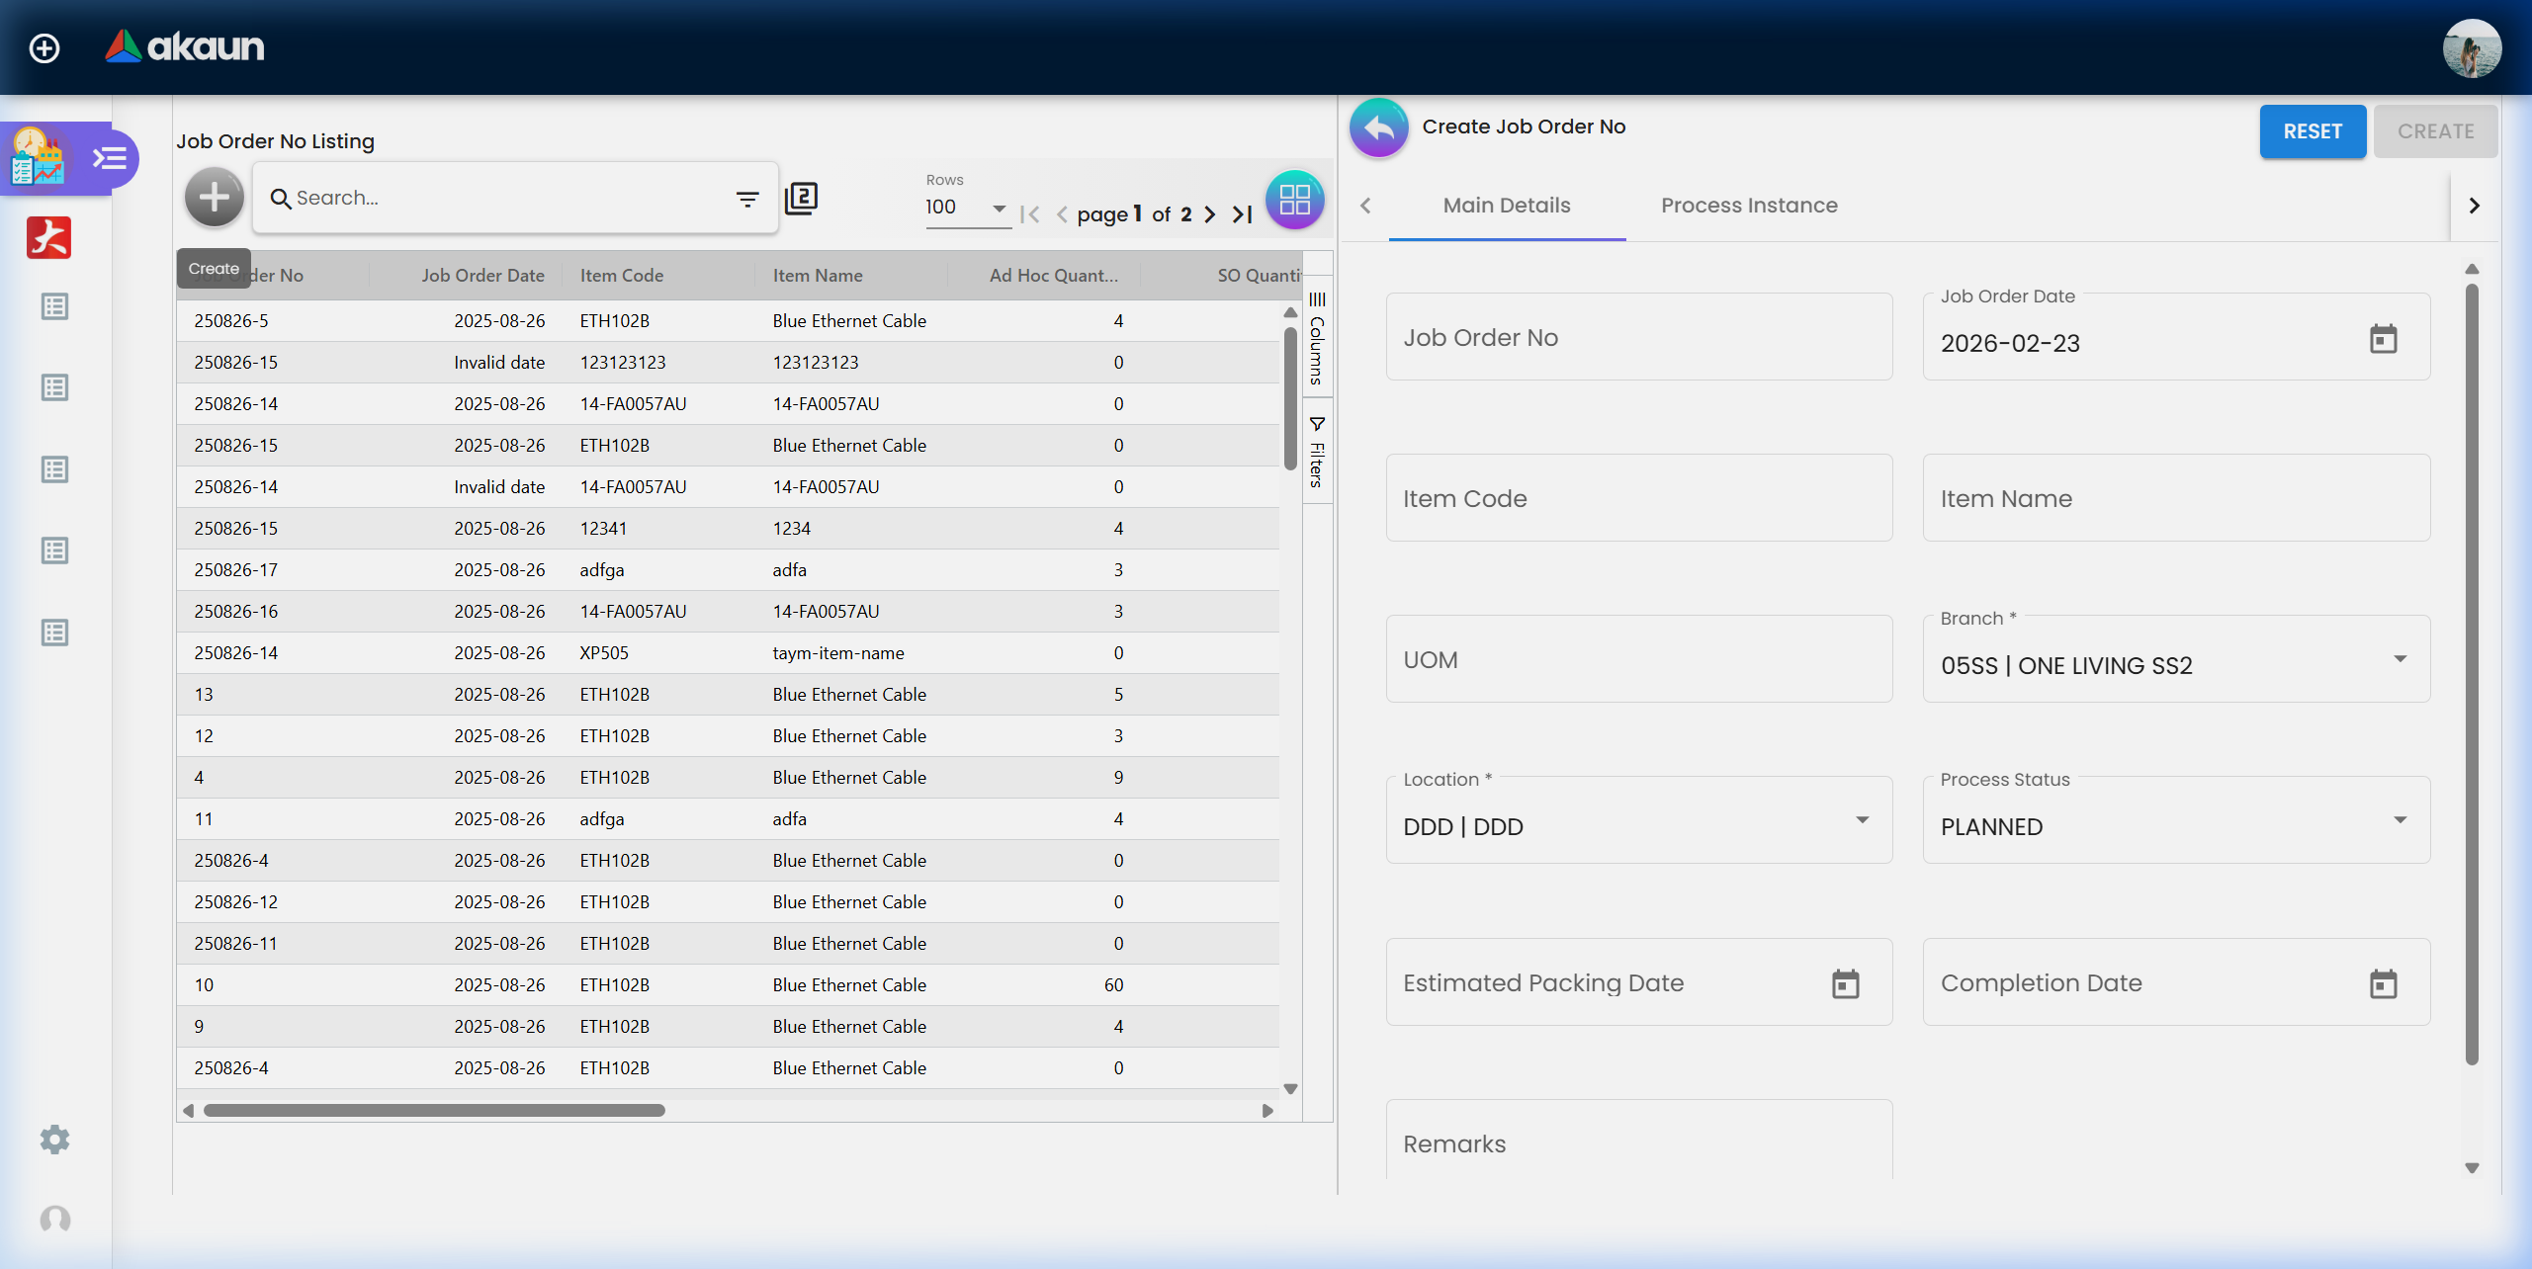Screen dimensions: 2532x1269
Task: Collapse the sidebar module menu
Action: point(111,158)
